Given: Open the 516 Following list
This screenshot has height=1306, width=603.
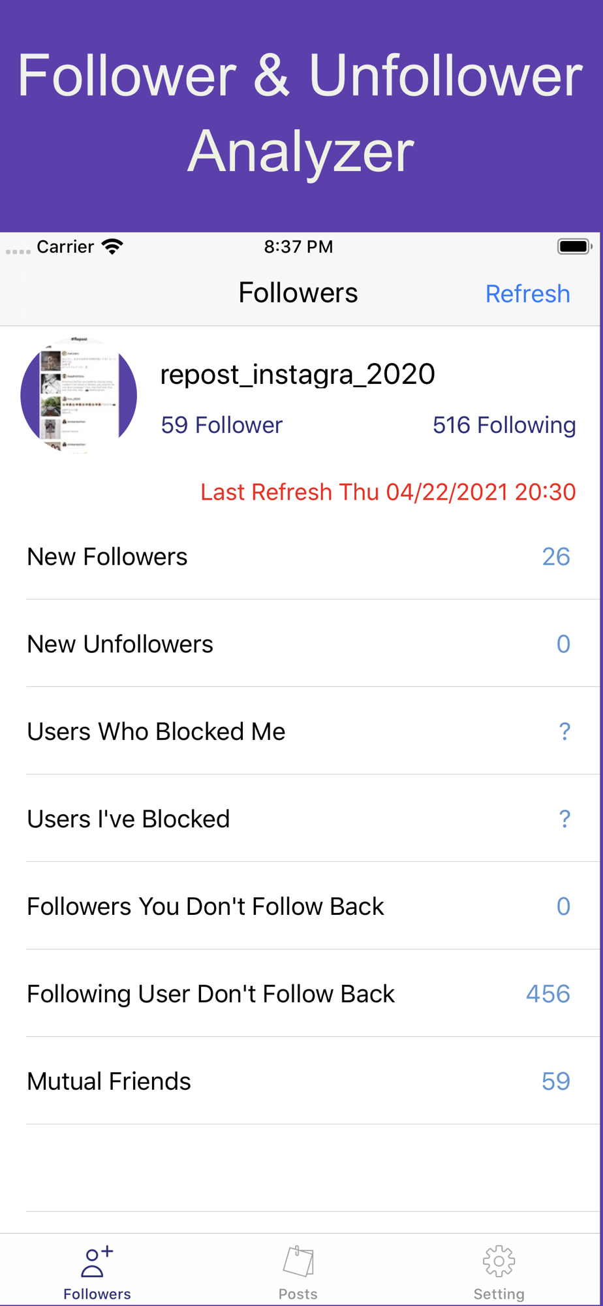Looking at the screenshot, I should (x=504, y=425).
